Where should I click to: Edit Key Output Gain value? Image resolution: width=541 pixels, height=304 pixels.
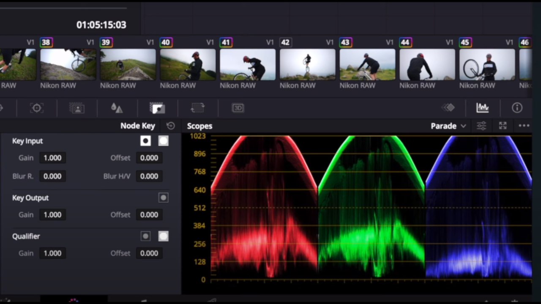pyautogui.click(x=52, y=214)
